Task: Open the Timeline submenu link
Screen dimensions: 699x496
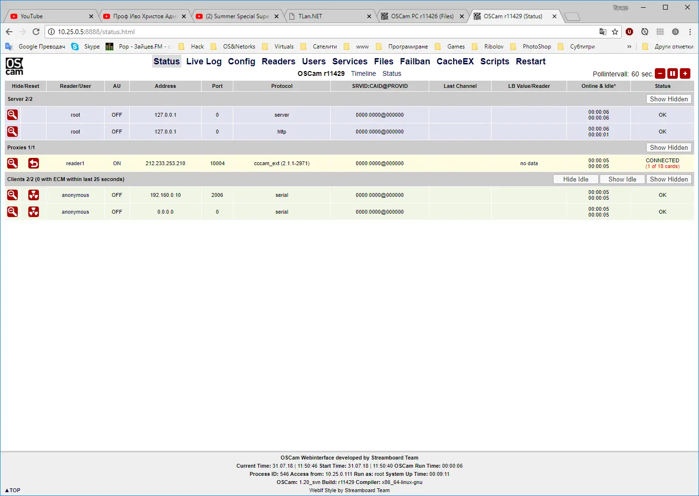Action: 363,73
